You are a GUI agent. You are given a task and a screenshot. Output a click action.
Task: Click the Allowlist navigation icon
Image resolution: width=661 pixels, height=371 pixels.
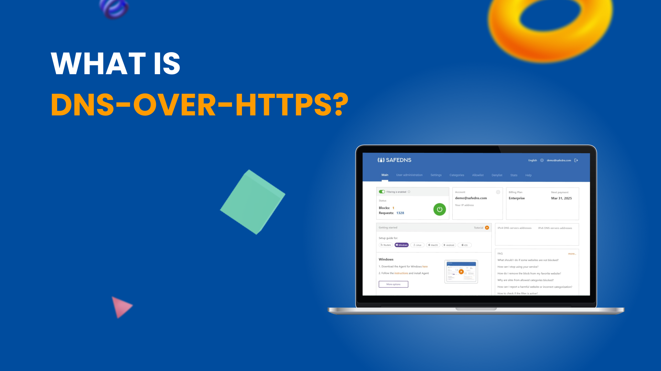[x=477, y=175]
